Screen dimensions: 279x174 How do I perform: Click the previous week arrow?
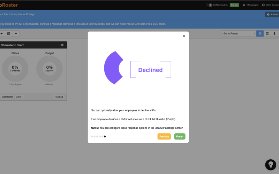(2, 33)
